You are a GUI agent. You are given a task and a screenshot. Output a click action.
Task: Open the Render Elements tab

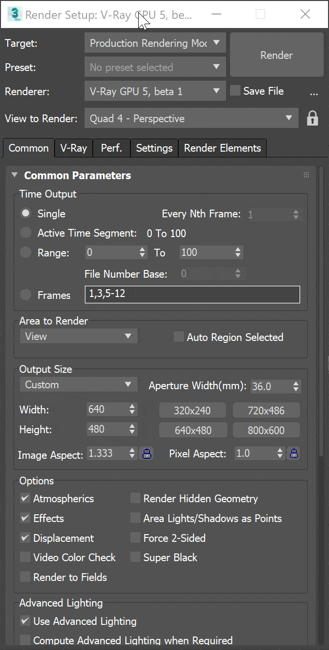click(x=222, y=148)
